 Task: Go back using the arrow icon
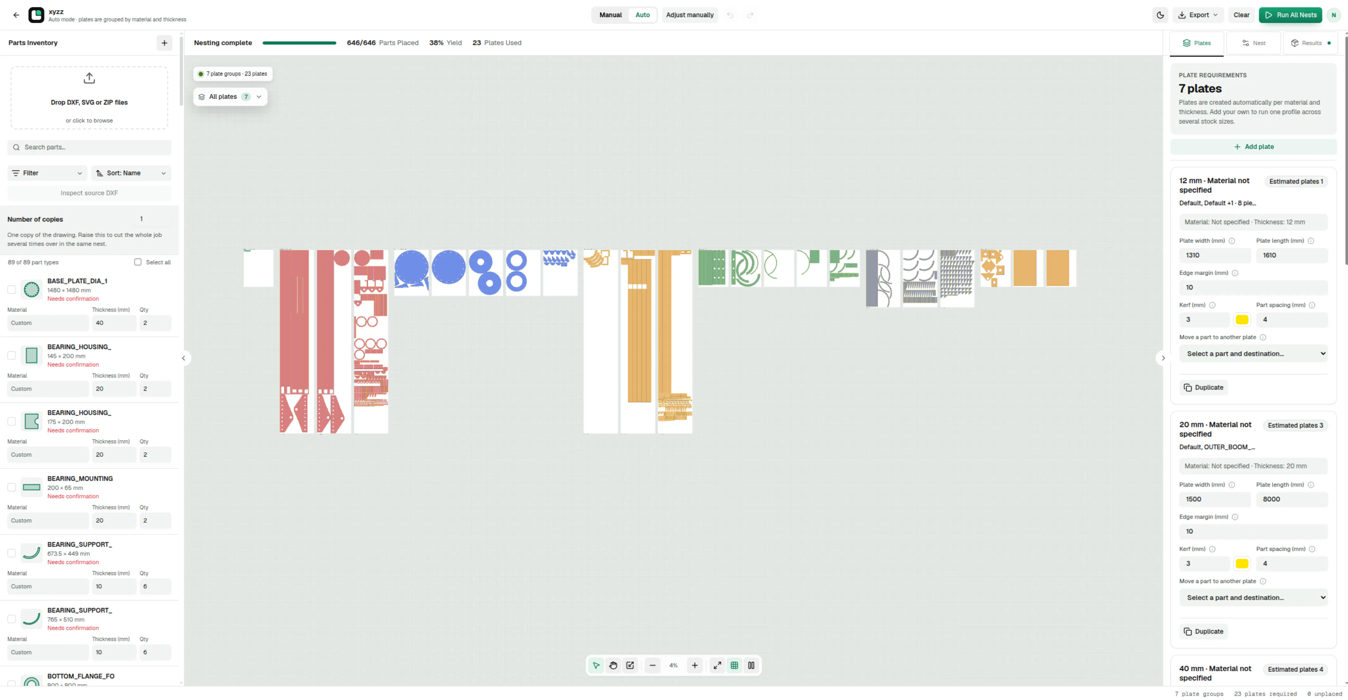(16, 15)
